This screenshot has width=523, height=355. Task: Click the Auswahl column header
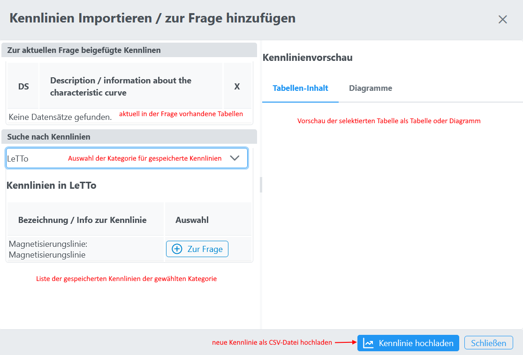point(192,220)
